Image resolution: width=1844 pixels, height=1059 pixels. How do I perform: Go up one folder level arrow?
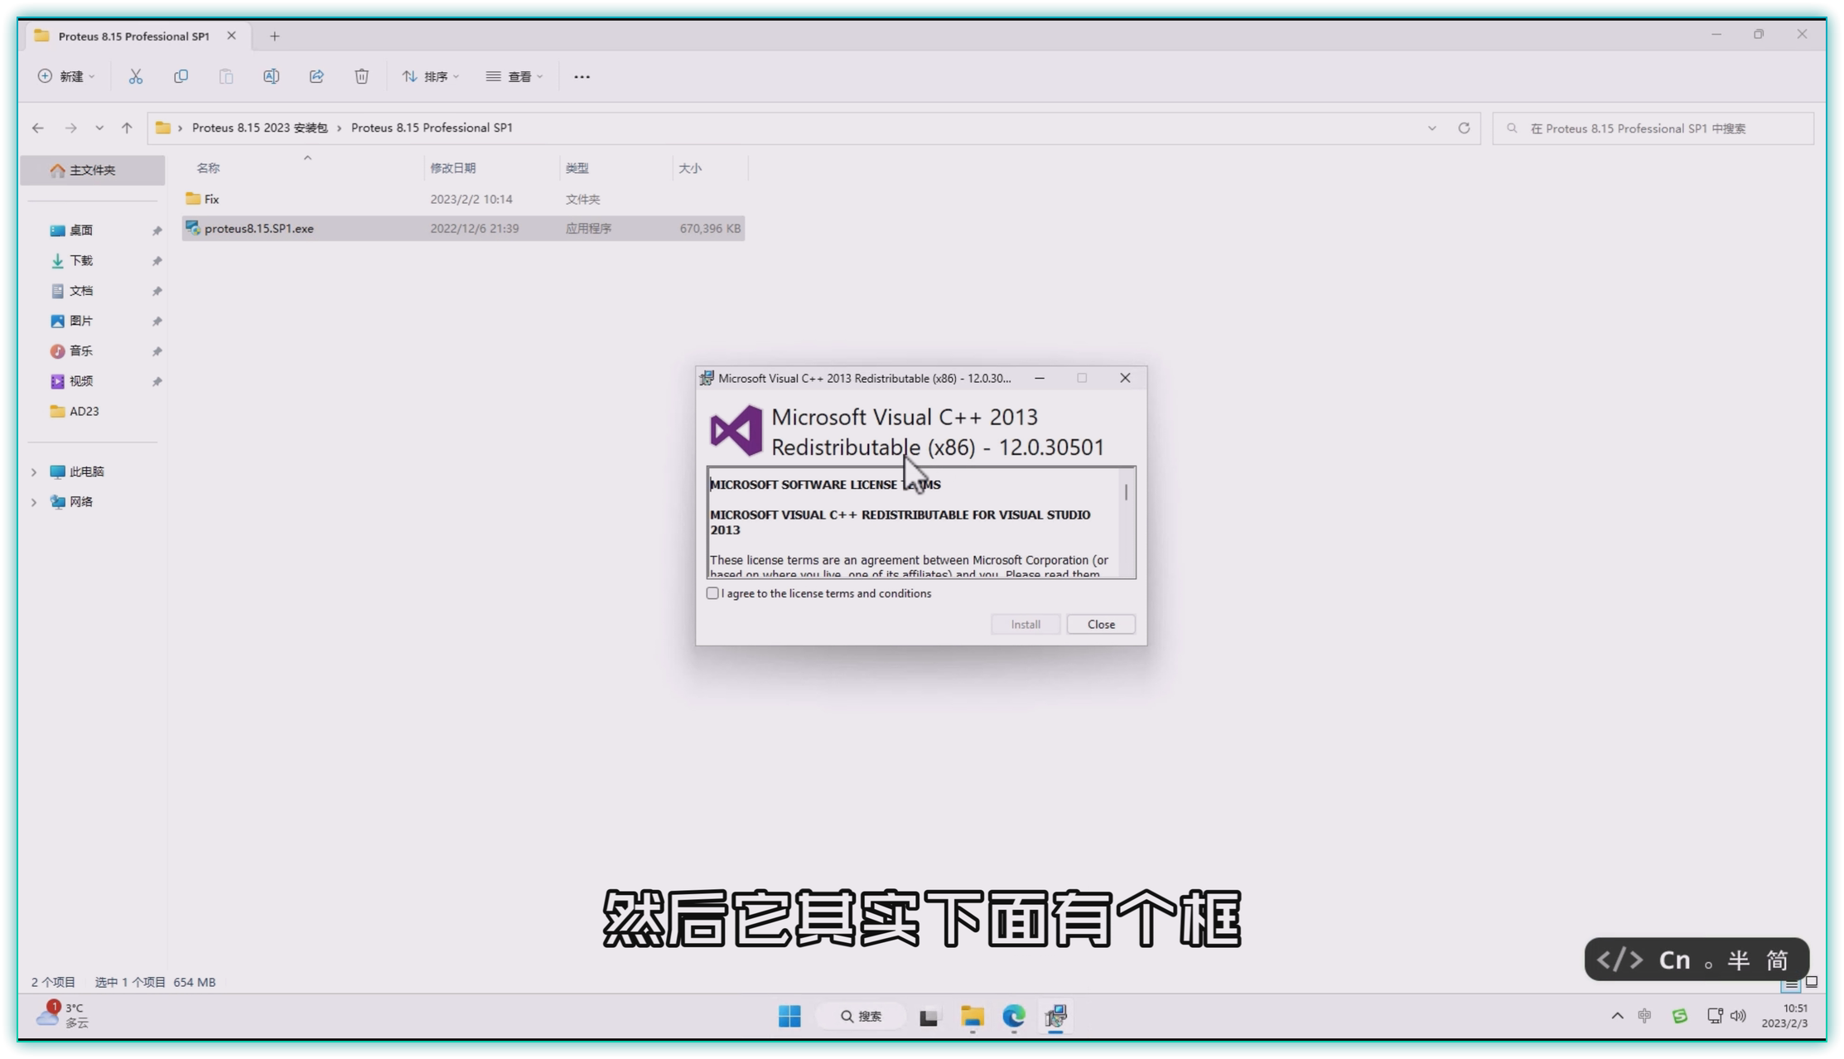coord(127,128)
